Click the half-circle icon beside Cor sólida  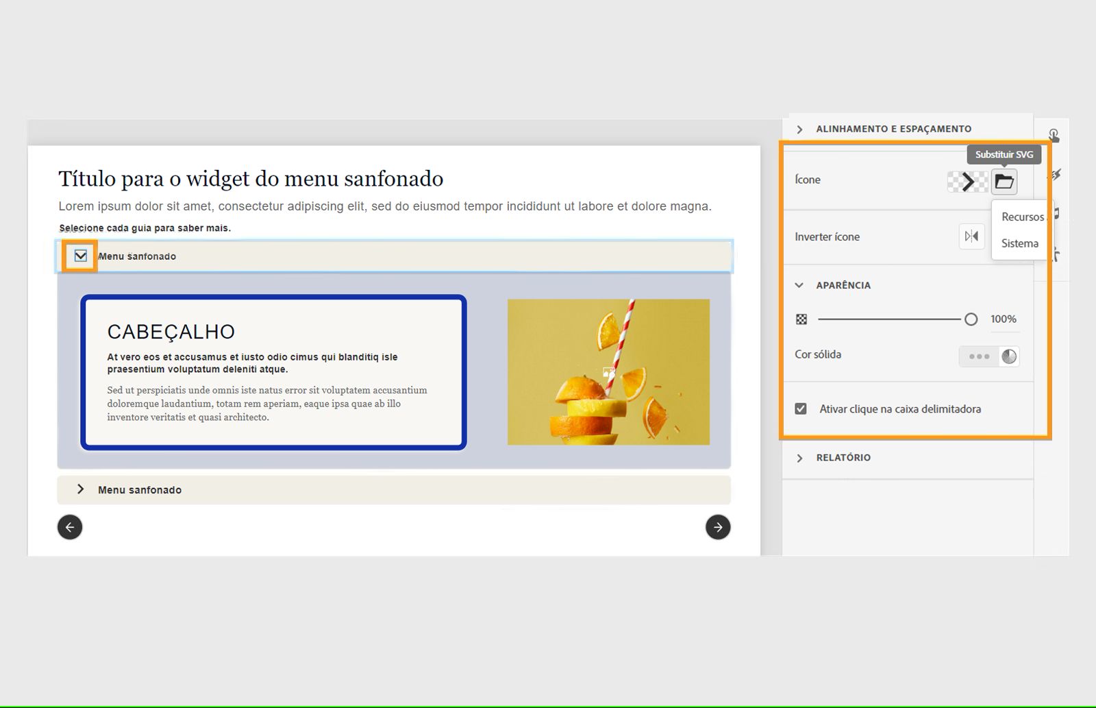tap(1009, 356)
